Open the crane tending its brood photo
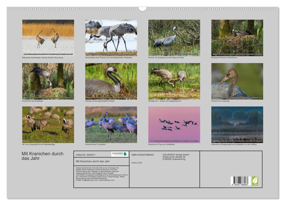This screenshot has height=205, width=285. tap(48, 81)
